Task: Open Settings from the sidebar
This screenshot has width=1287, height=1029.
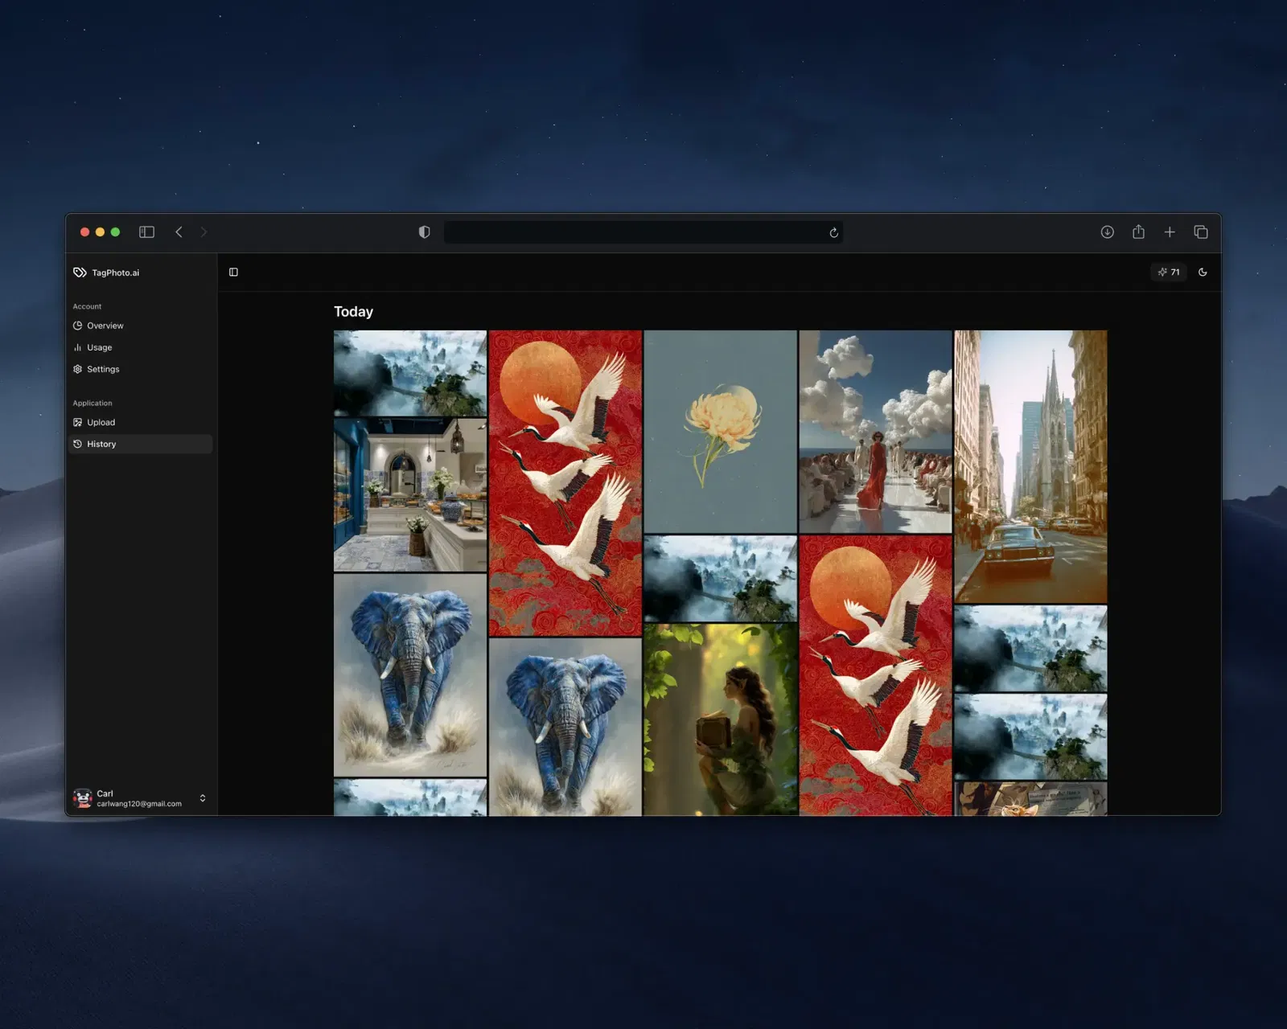Action: (102, 369)
